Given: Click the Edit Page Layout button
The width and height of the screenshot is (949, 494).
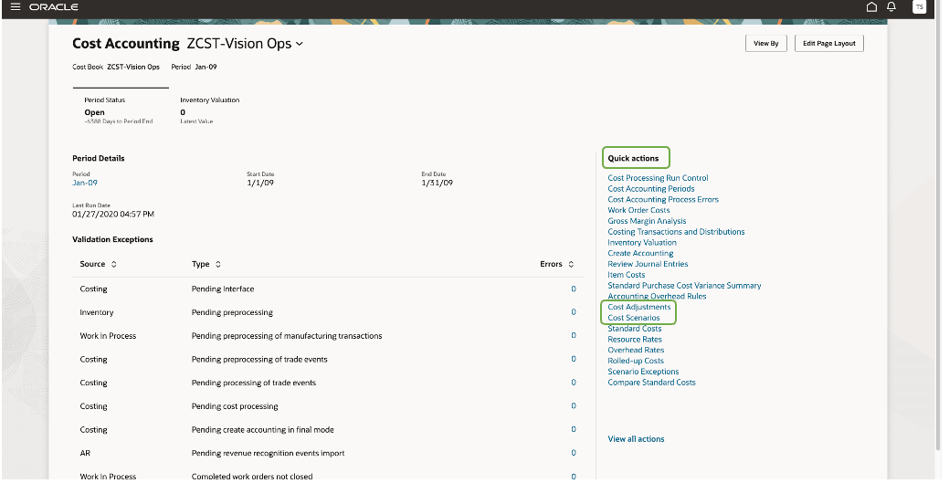Looking at the screenshot, I should point(828,44).
